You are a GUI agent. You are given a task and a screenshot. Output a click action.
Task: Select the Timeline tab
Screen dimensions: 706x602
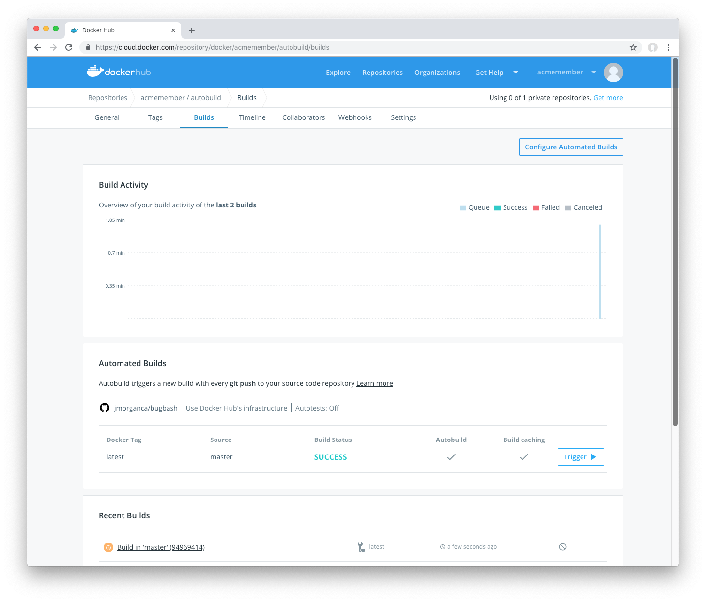pyautogui.click(x=252, y=117)
